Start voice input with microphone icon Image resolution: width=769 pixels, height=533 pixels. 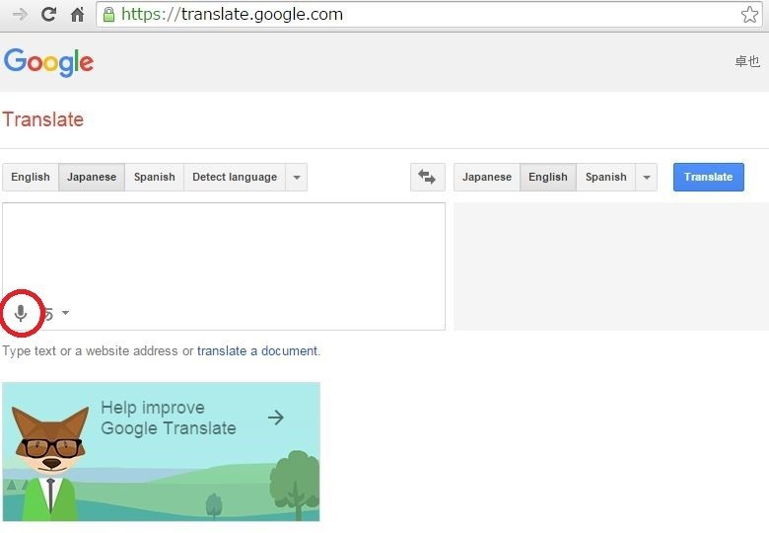click(x=21, y=313)
